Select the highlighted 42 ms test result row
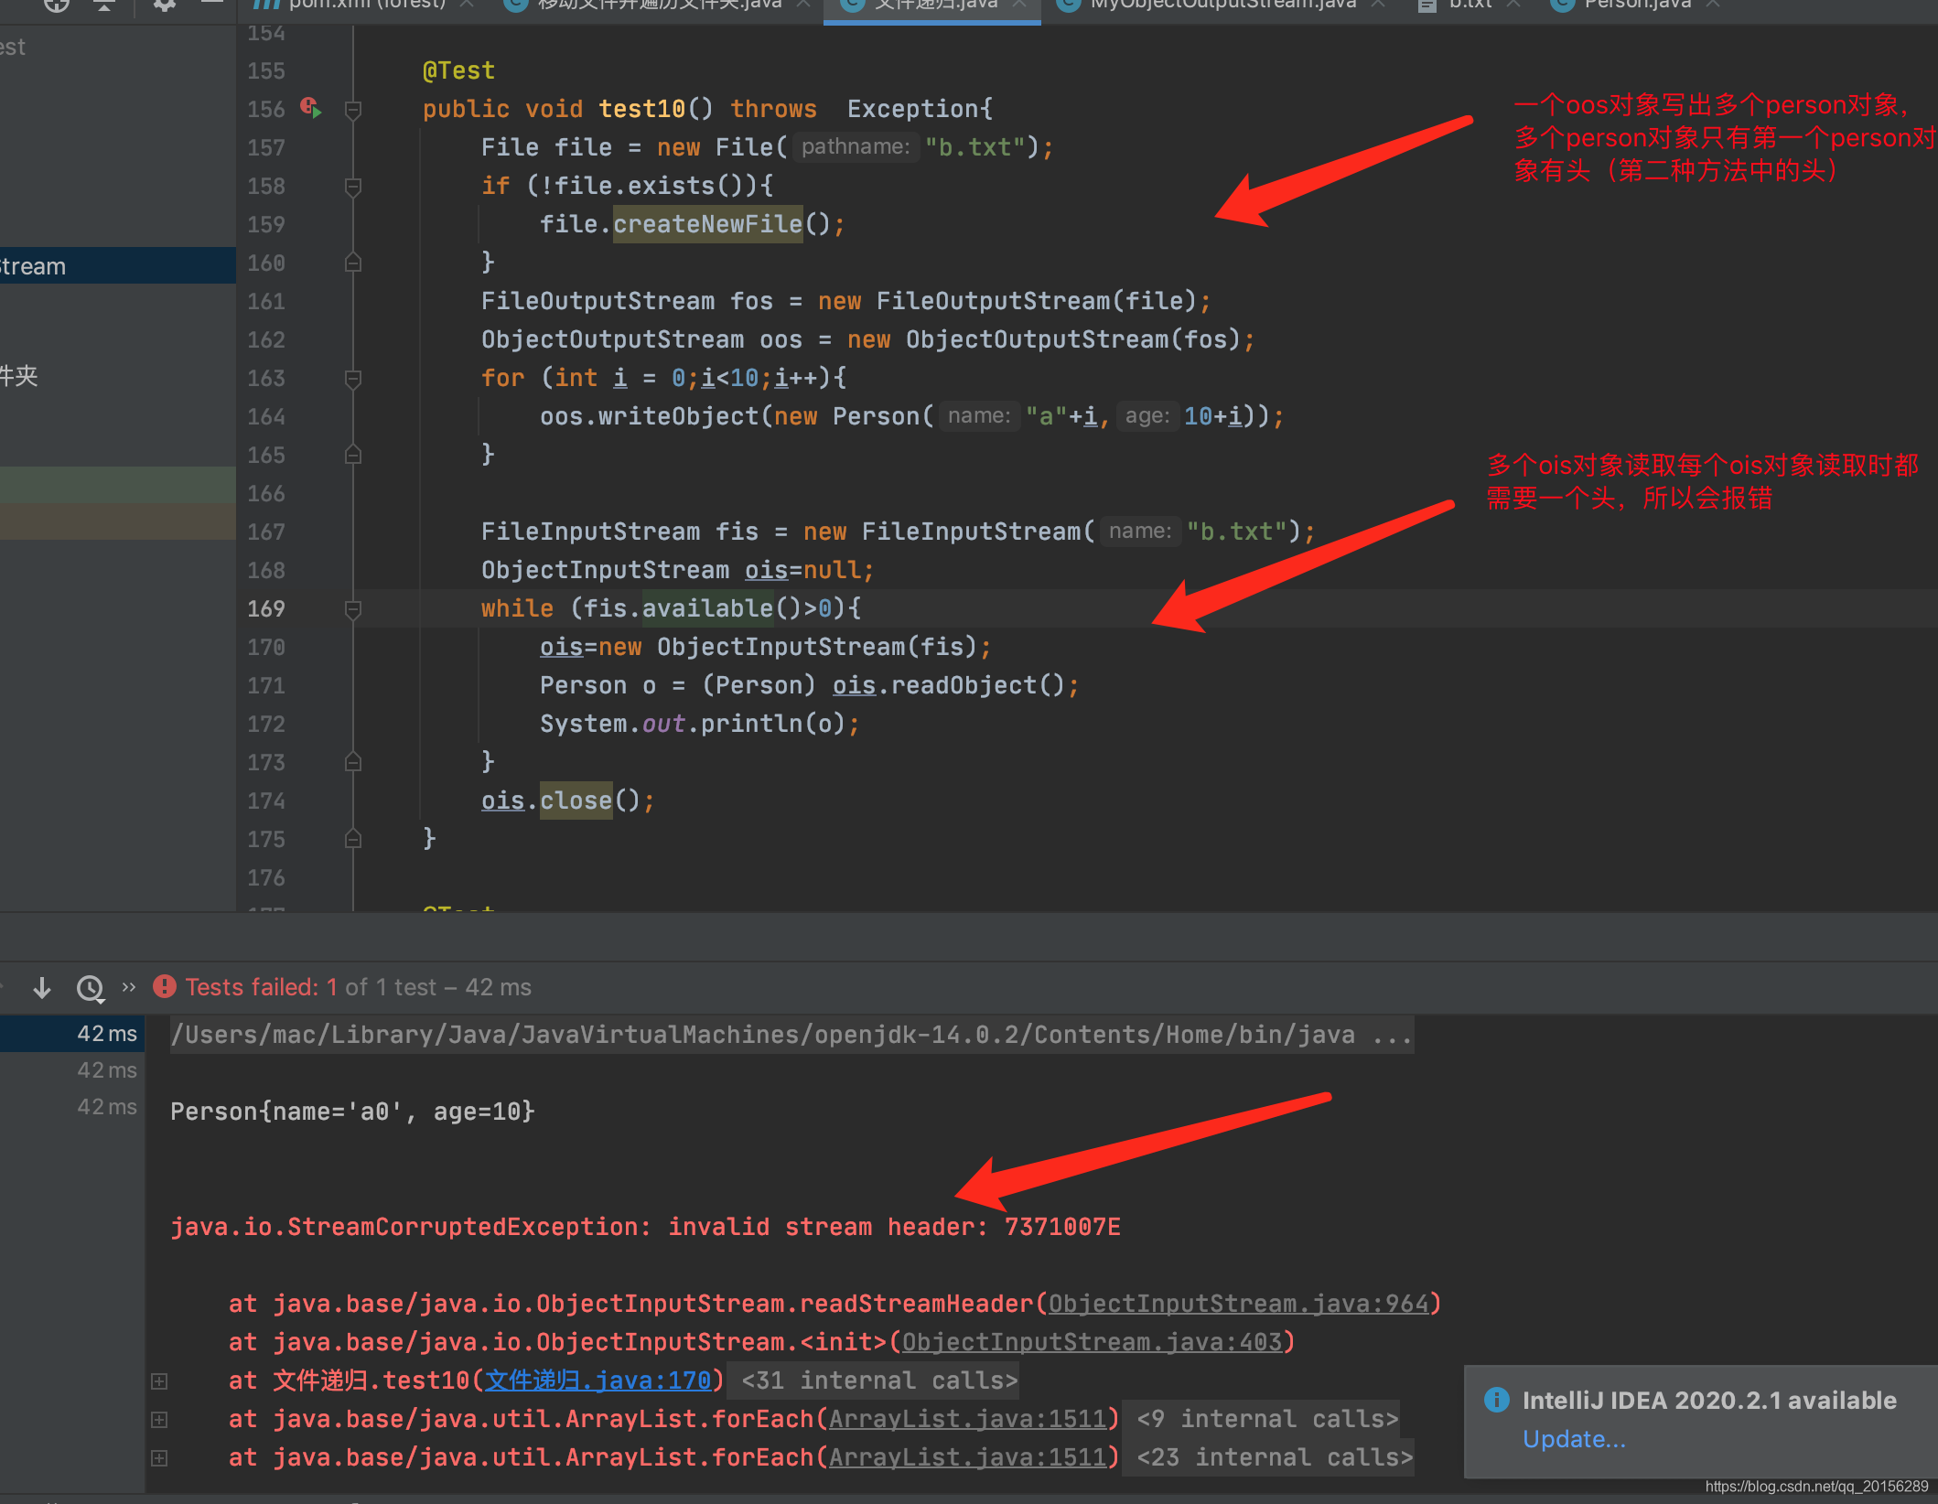Screen dimensions: 1938x1504 click(72, 1034)
